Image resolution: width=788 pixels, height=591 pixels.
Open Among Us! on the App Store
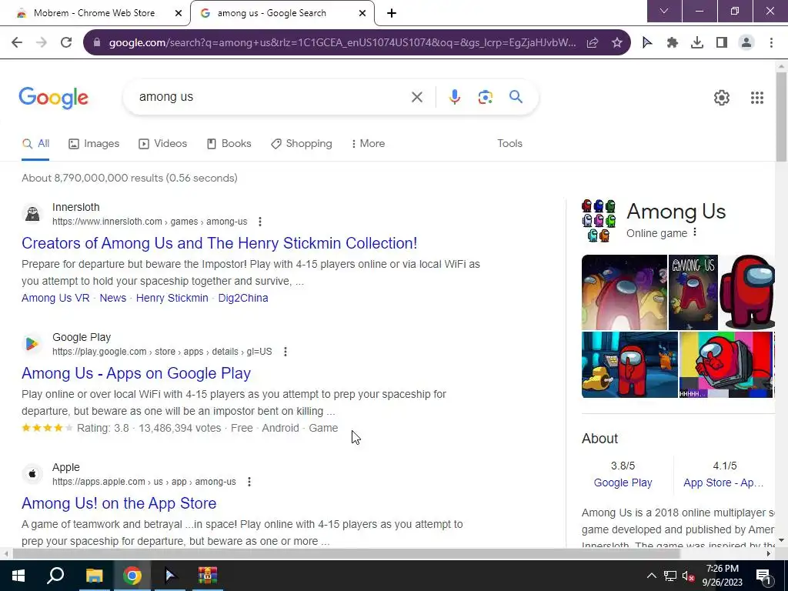click(x=119, y=503)
